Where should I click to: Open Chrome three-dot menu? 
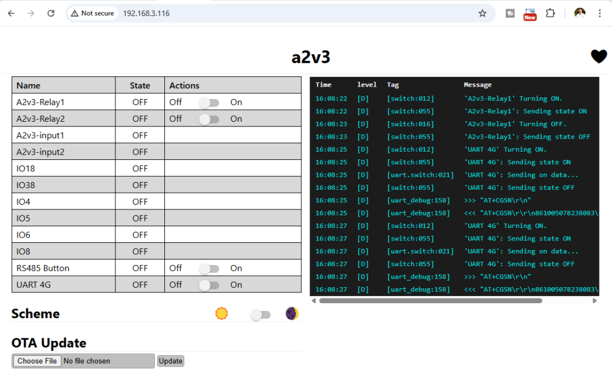tap(599, 13)
